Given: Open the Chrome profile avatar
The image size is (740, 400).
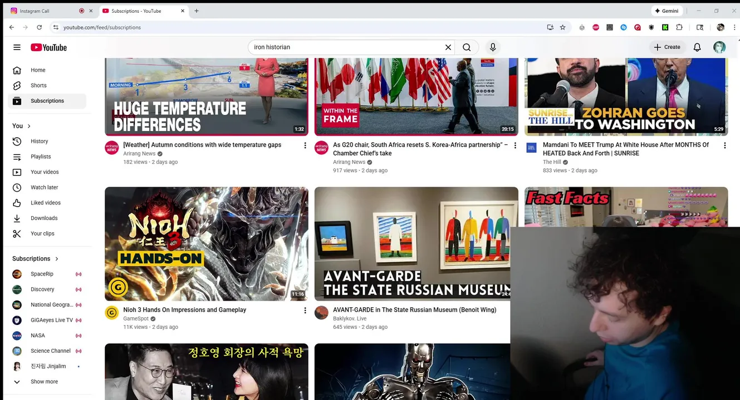Looking at the screenshot, I should [721, 27].
